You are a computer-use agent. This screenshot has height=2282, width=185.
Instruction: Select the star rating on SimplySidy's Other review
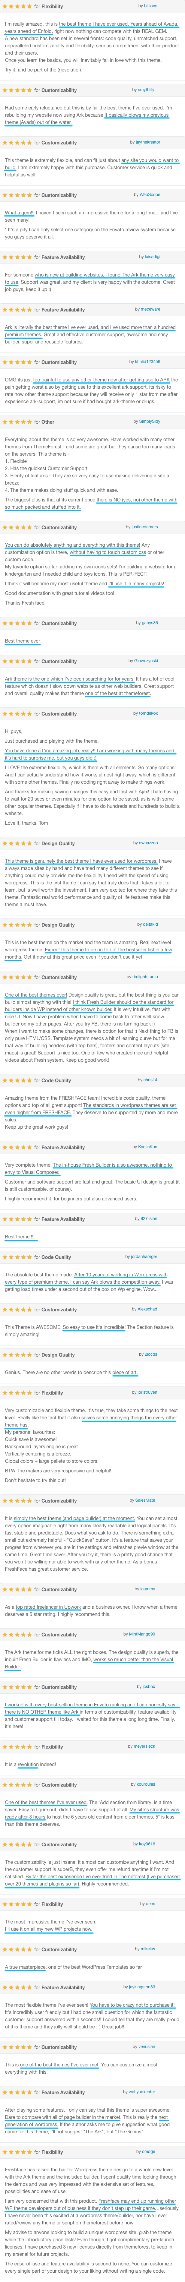point(18,422)
